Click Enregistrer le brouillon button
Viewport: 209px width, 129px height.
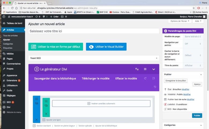[176, 81]
